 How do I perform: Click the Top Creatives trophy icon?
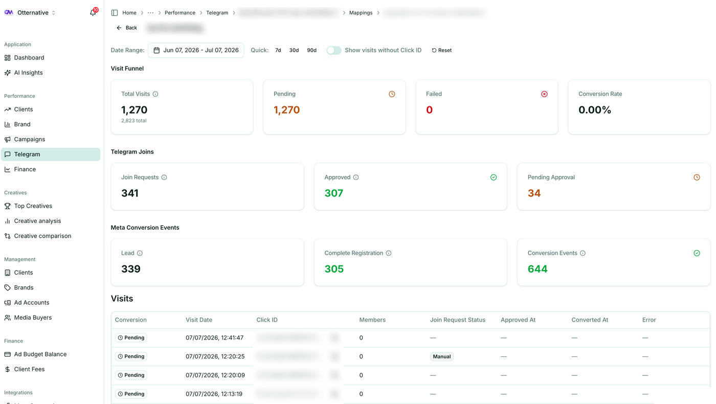click(8, 206)
